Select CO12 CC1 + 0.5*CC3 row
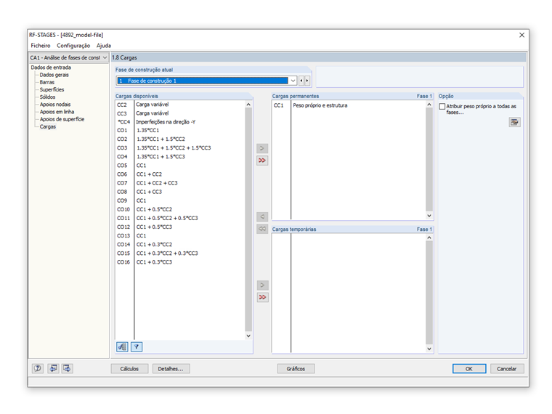Viewport: 552px width, 414px height. coord(180,227)
